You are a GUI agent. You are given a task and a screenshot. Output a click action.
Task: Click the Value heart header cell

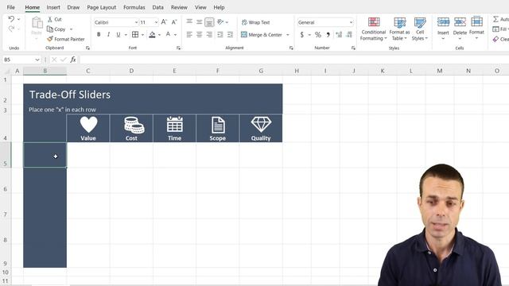pyautogui.click(x=88, y=128)
